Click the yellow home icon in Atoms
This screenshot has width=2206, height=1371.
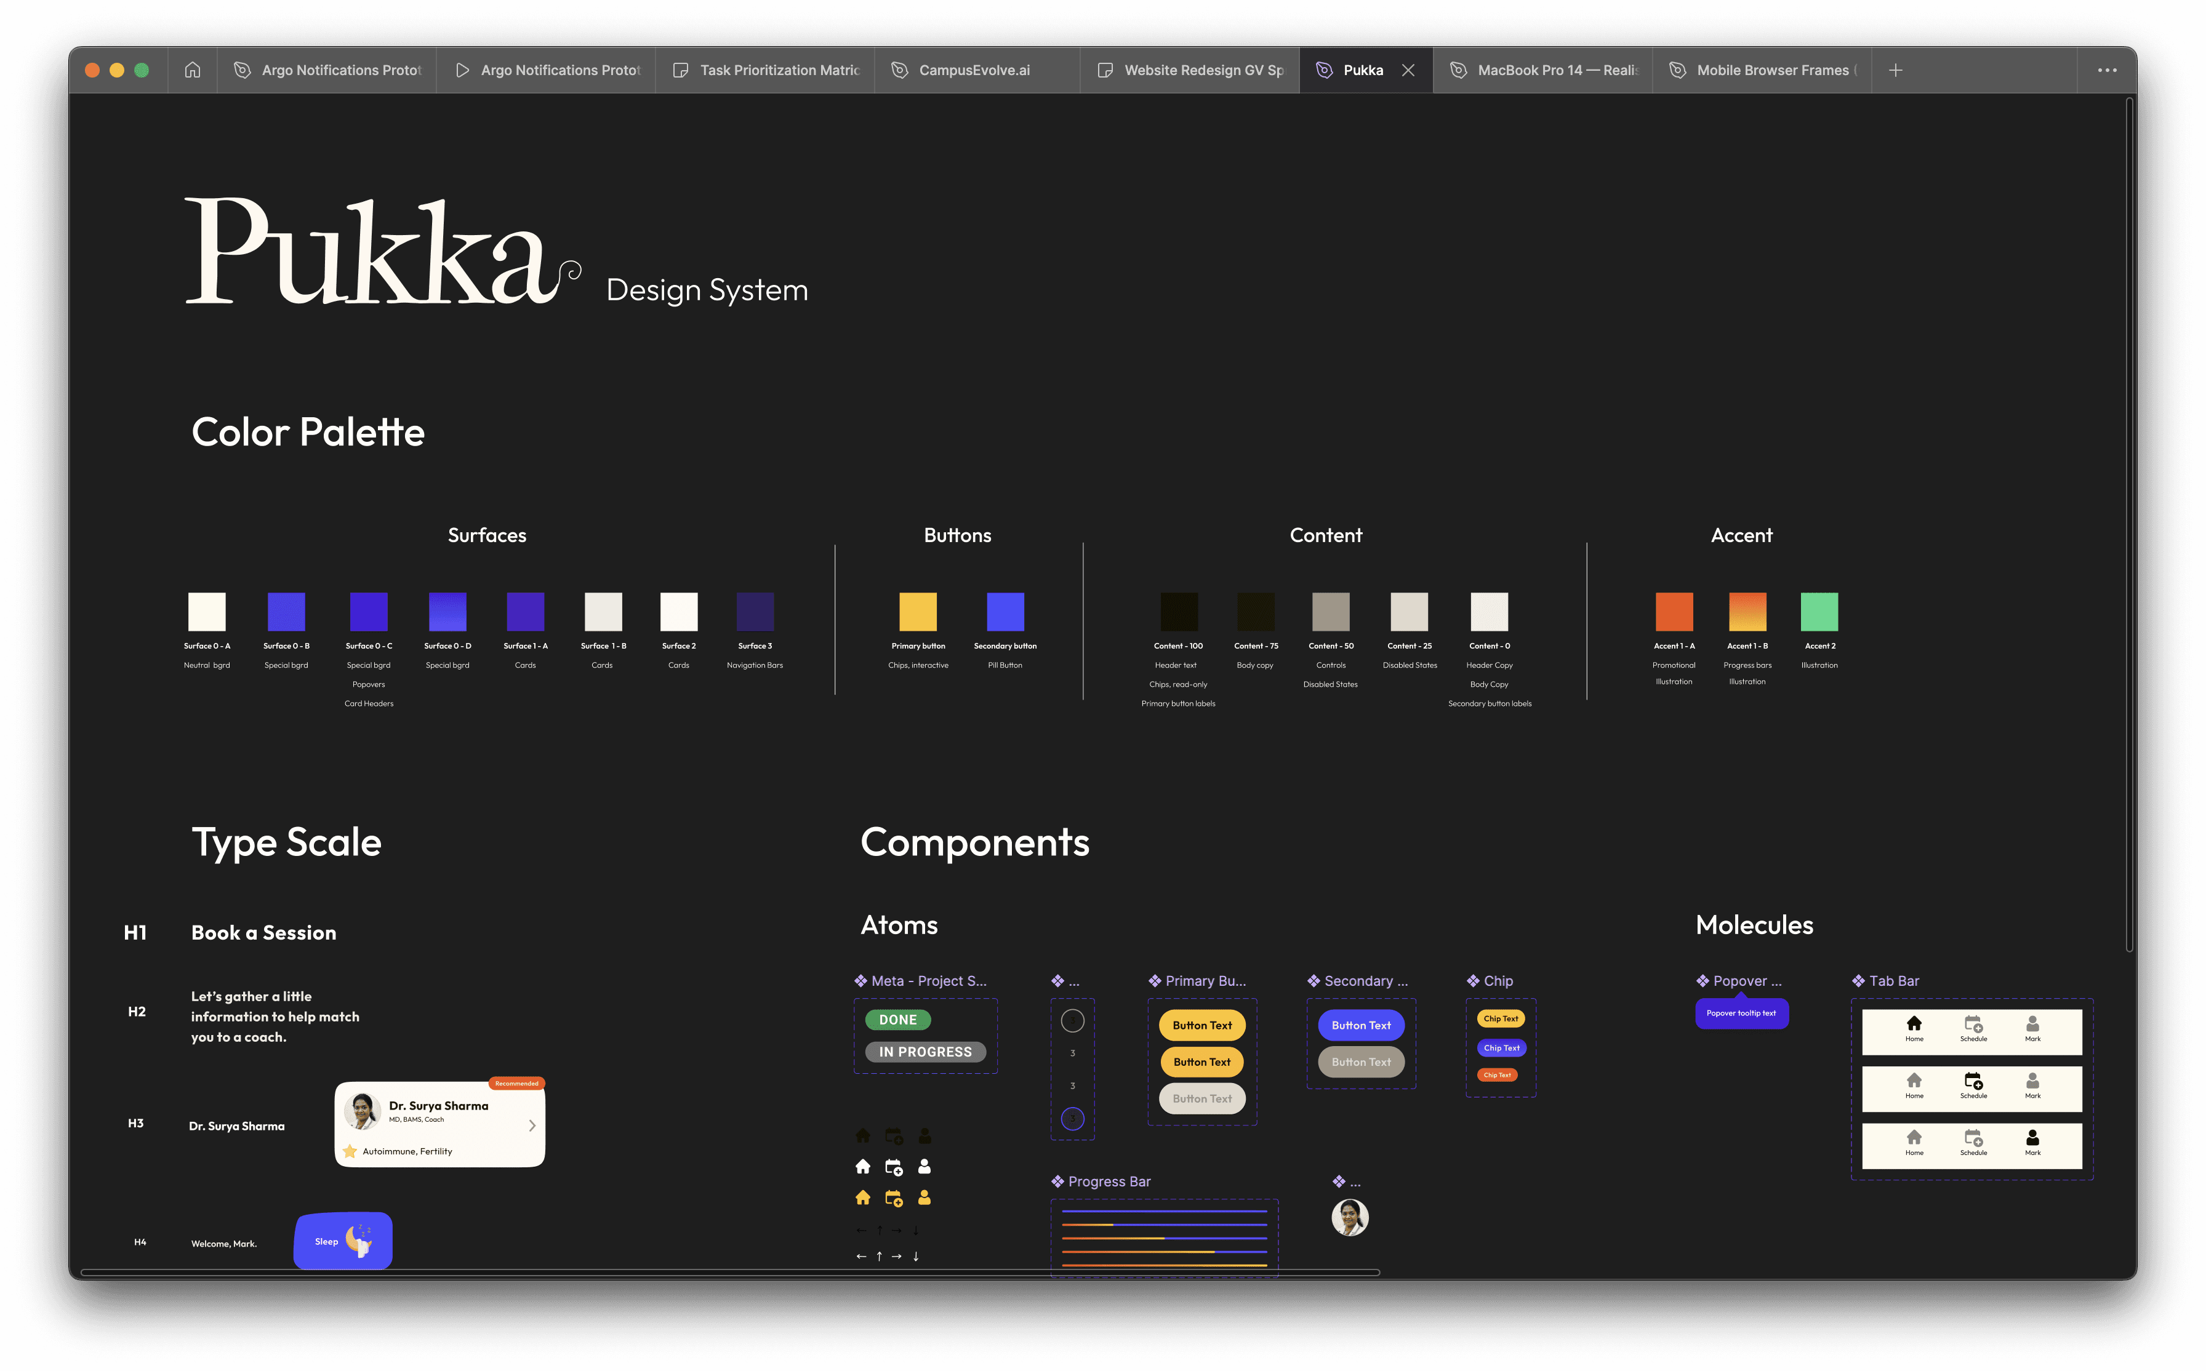click(862, 1198)
